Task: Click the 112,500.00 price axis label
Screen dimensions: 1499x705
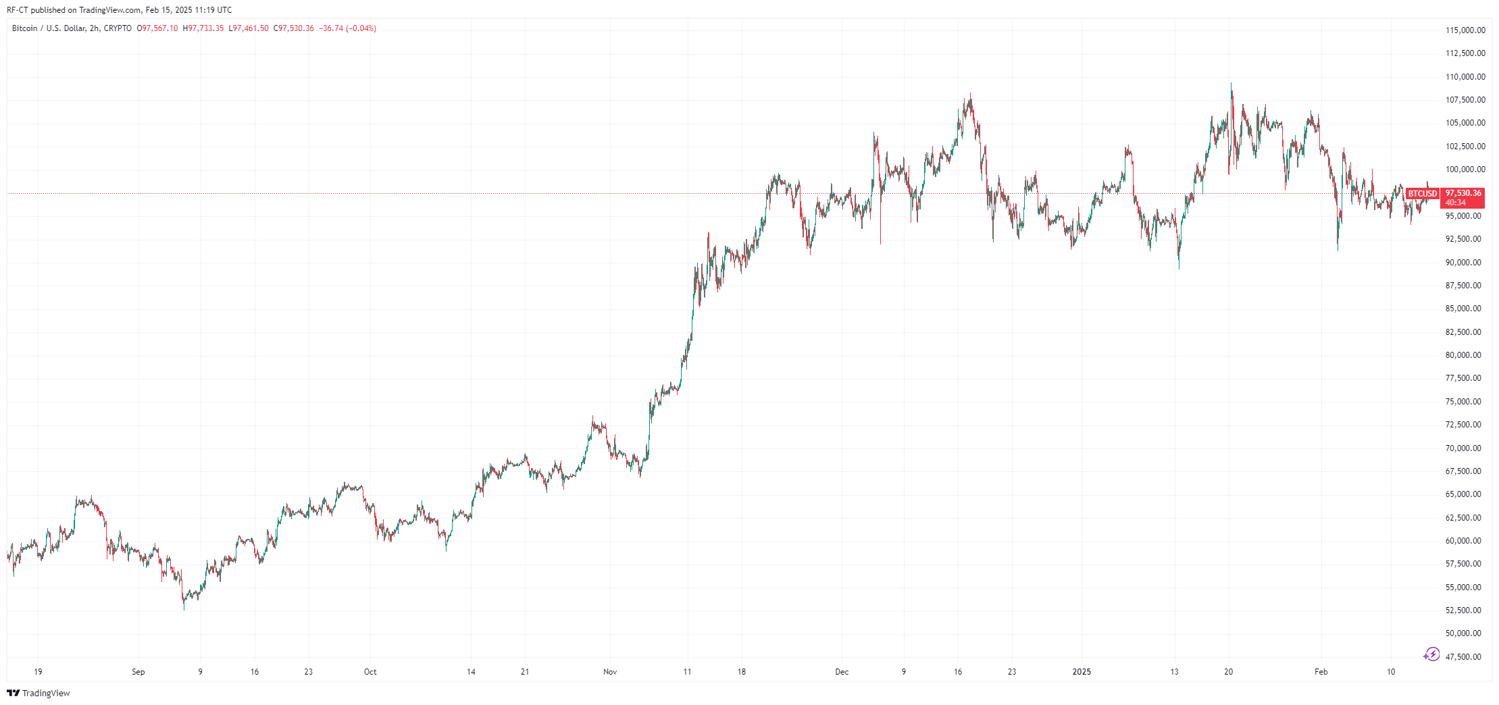Action: [1465, 53]
